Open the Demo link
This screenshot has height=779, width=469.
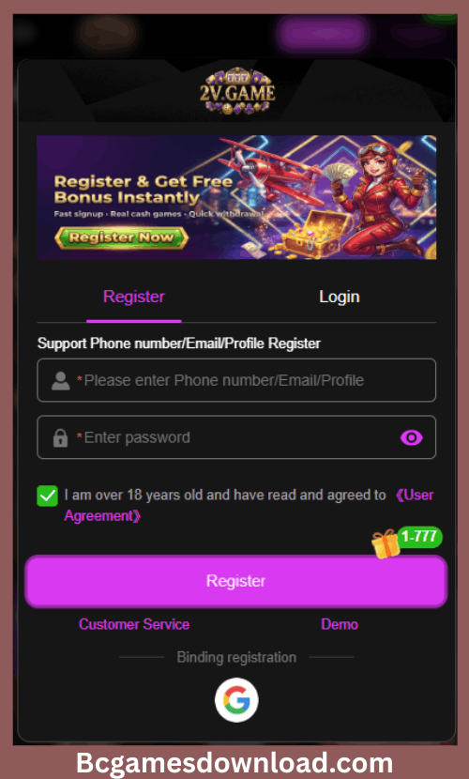[340, 624]
